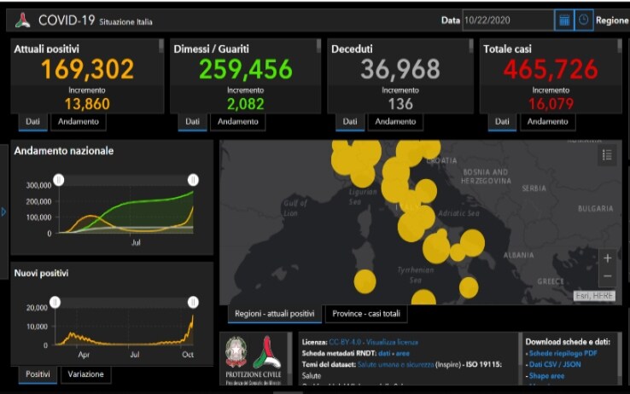Show Andamento tab under Deceduti
Viewport: 630px width, 394px height.
(x=395, y=122)
